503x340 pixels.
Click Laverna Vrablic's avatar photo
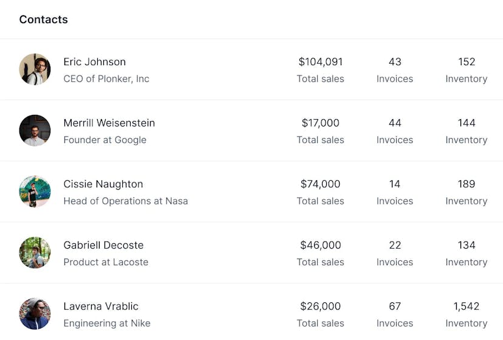tap(35, 314)
